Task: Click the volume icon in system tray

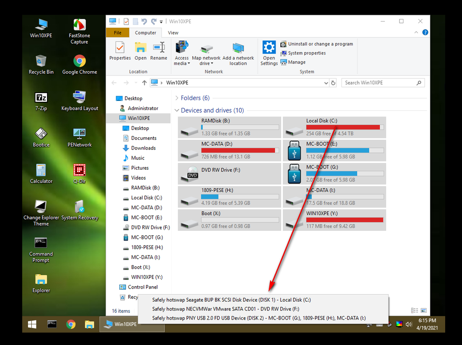Action: tap(408, 324)
